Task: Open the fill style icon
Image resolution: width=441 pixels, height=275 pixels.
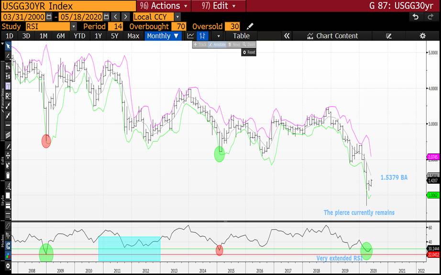Action: point(8,196)
